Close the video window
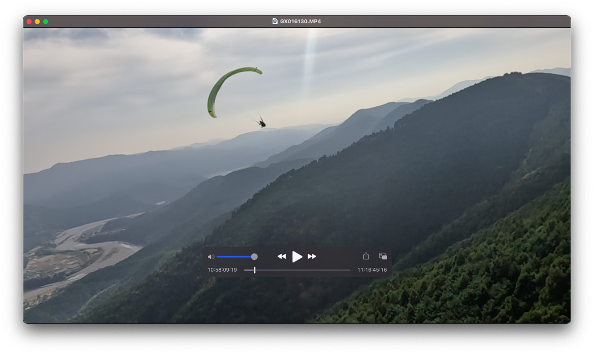This screenshot has height=354, width=594. click(29, 21)
